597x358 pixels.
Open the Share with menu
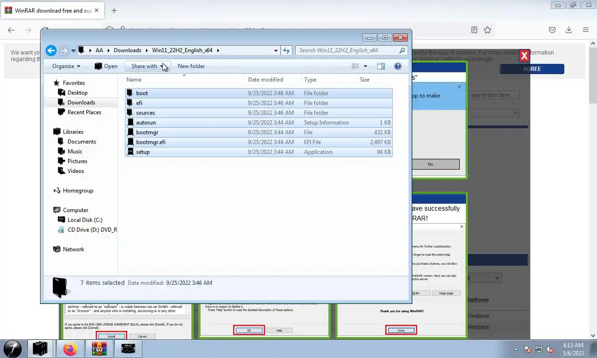click(x=148, y=66)
